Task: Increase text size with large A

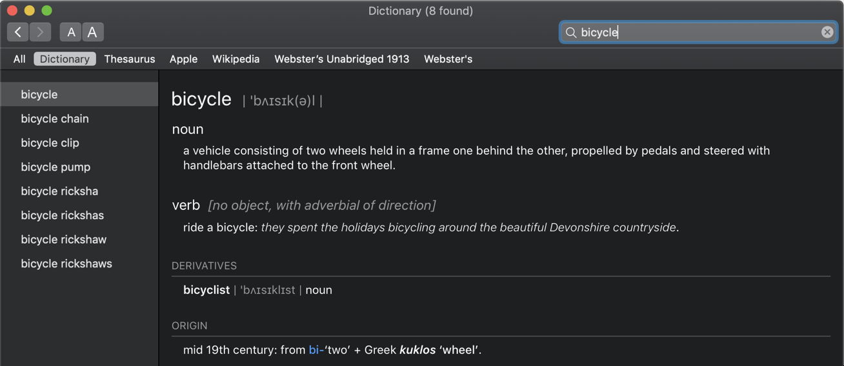Action: pyautogui.click(x=92, y=32)
